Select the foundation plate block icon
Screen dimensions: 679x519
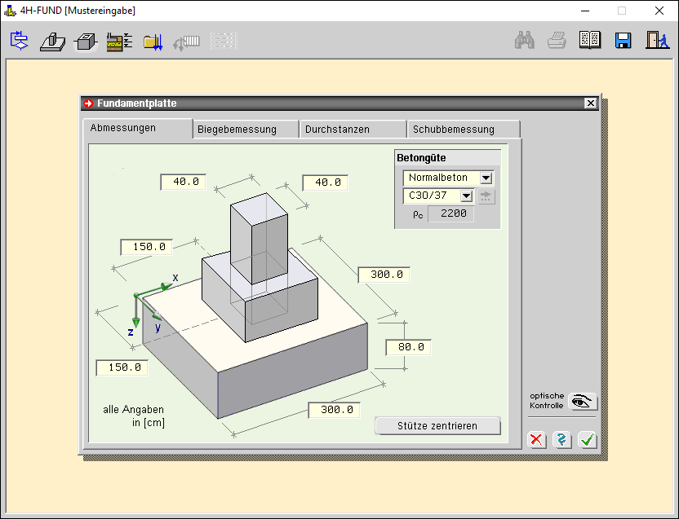click(x=86, y=41)
